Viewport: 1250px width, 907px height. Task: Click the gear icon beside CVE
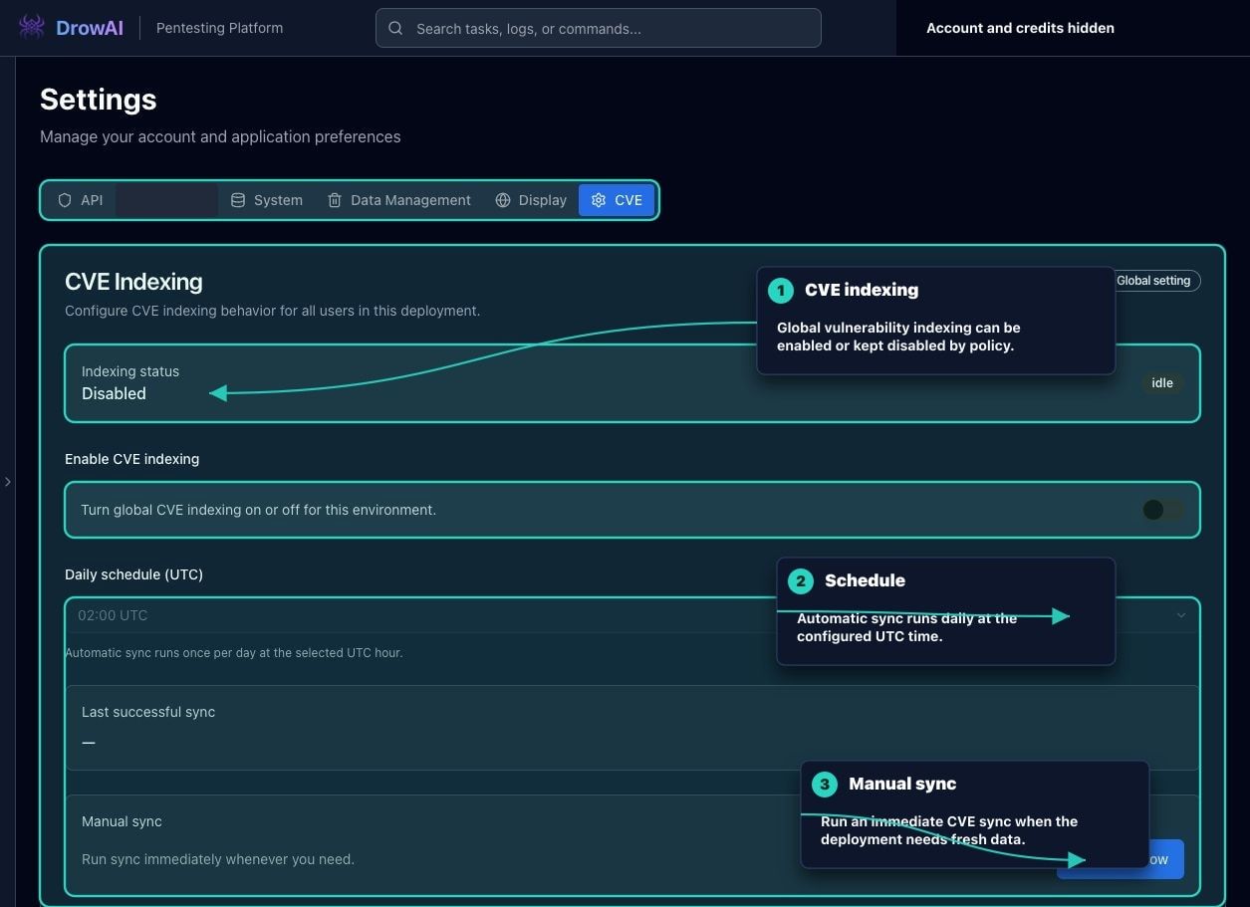(599, 200)
